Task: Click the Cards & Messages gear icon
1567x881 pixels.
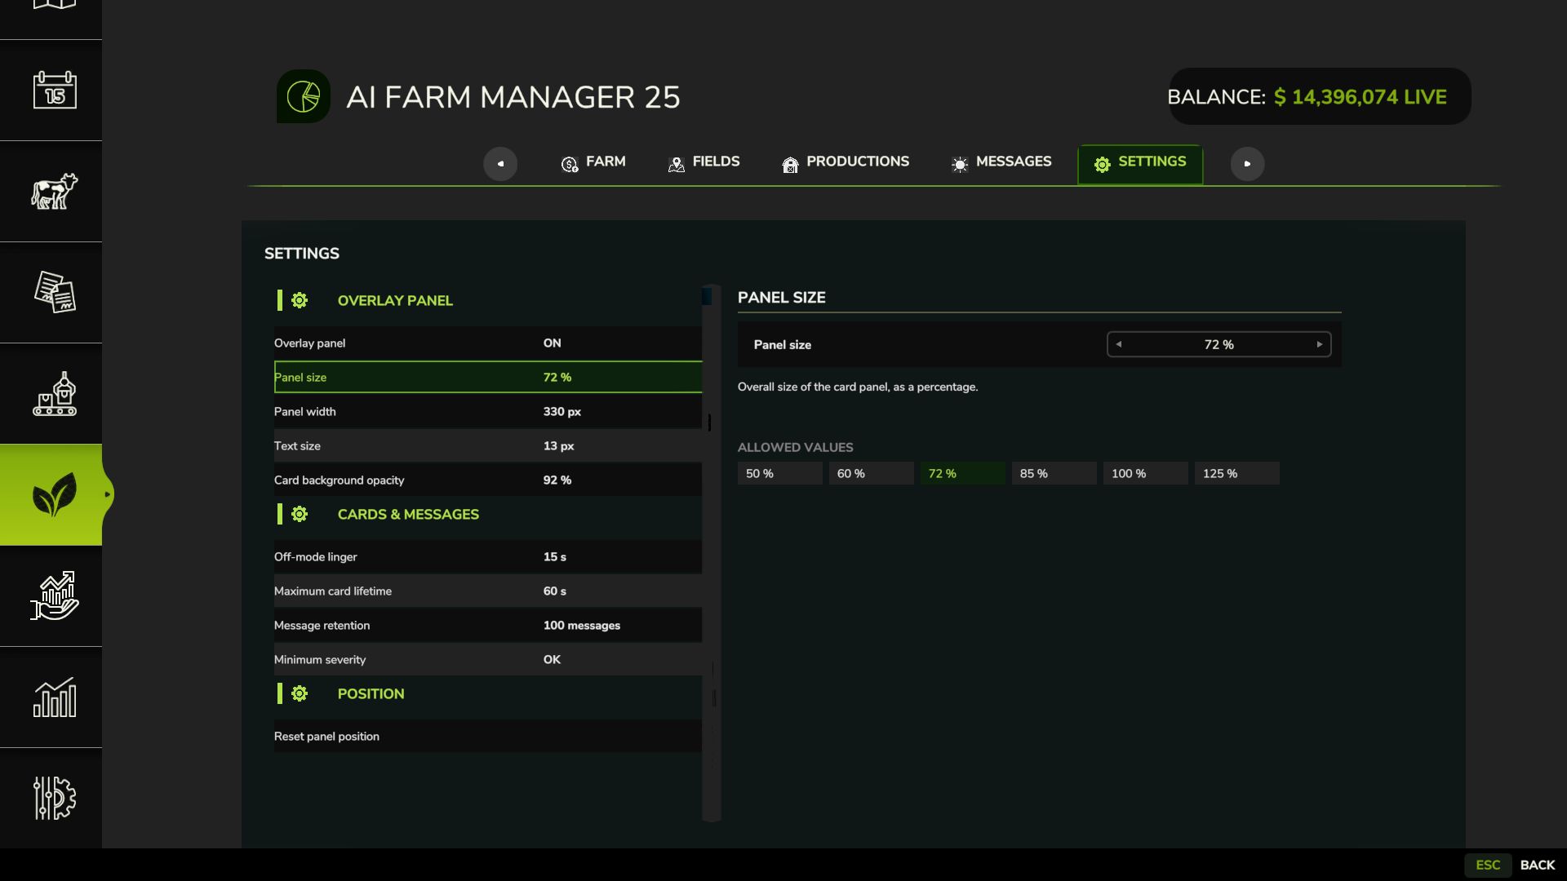Action: (x=300, y=514)
